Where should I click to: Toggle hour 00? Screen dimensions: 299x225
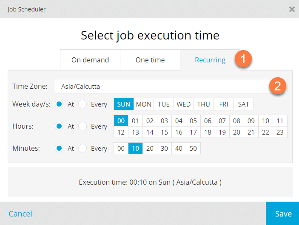coord(121,121)
